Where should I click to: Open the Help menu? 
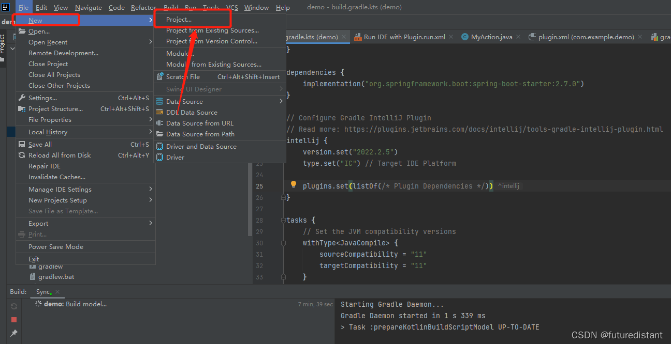(283, 8)
